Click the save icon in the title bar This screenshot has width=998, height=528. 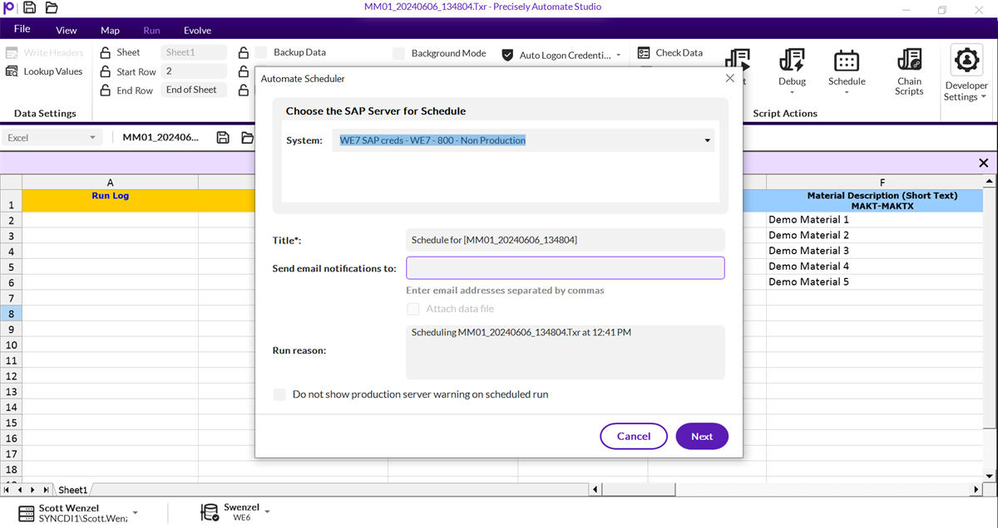coord(30,8)
